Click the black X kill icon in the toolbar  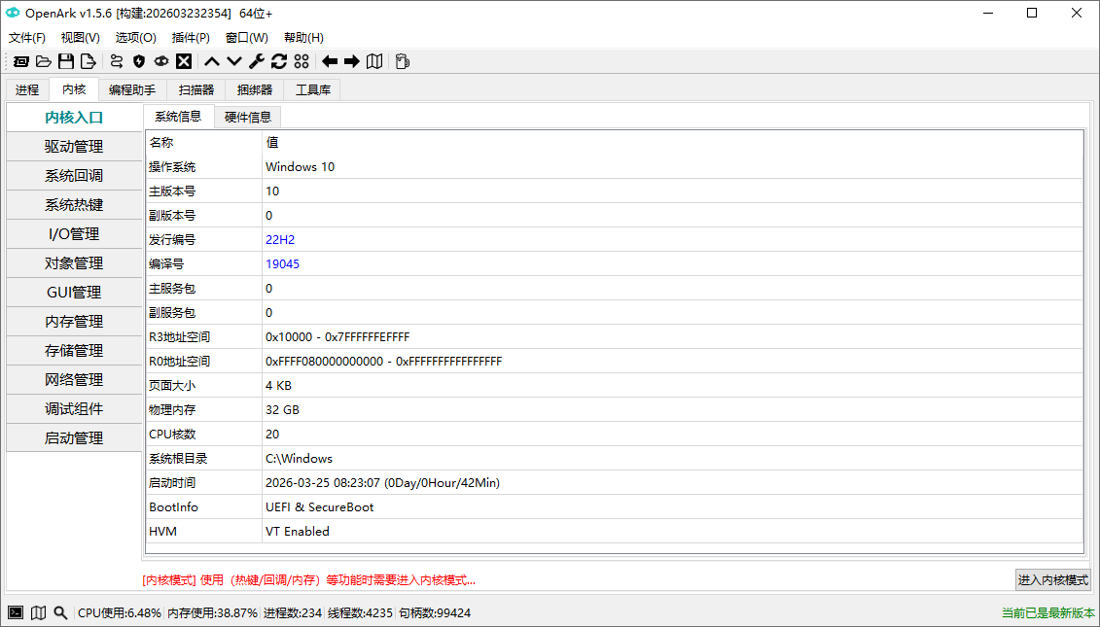(184, 61)
